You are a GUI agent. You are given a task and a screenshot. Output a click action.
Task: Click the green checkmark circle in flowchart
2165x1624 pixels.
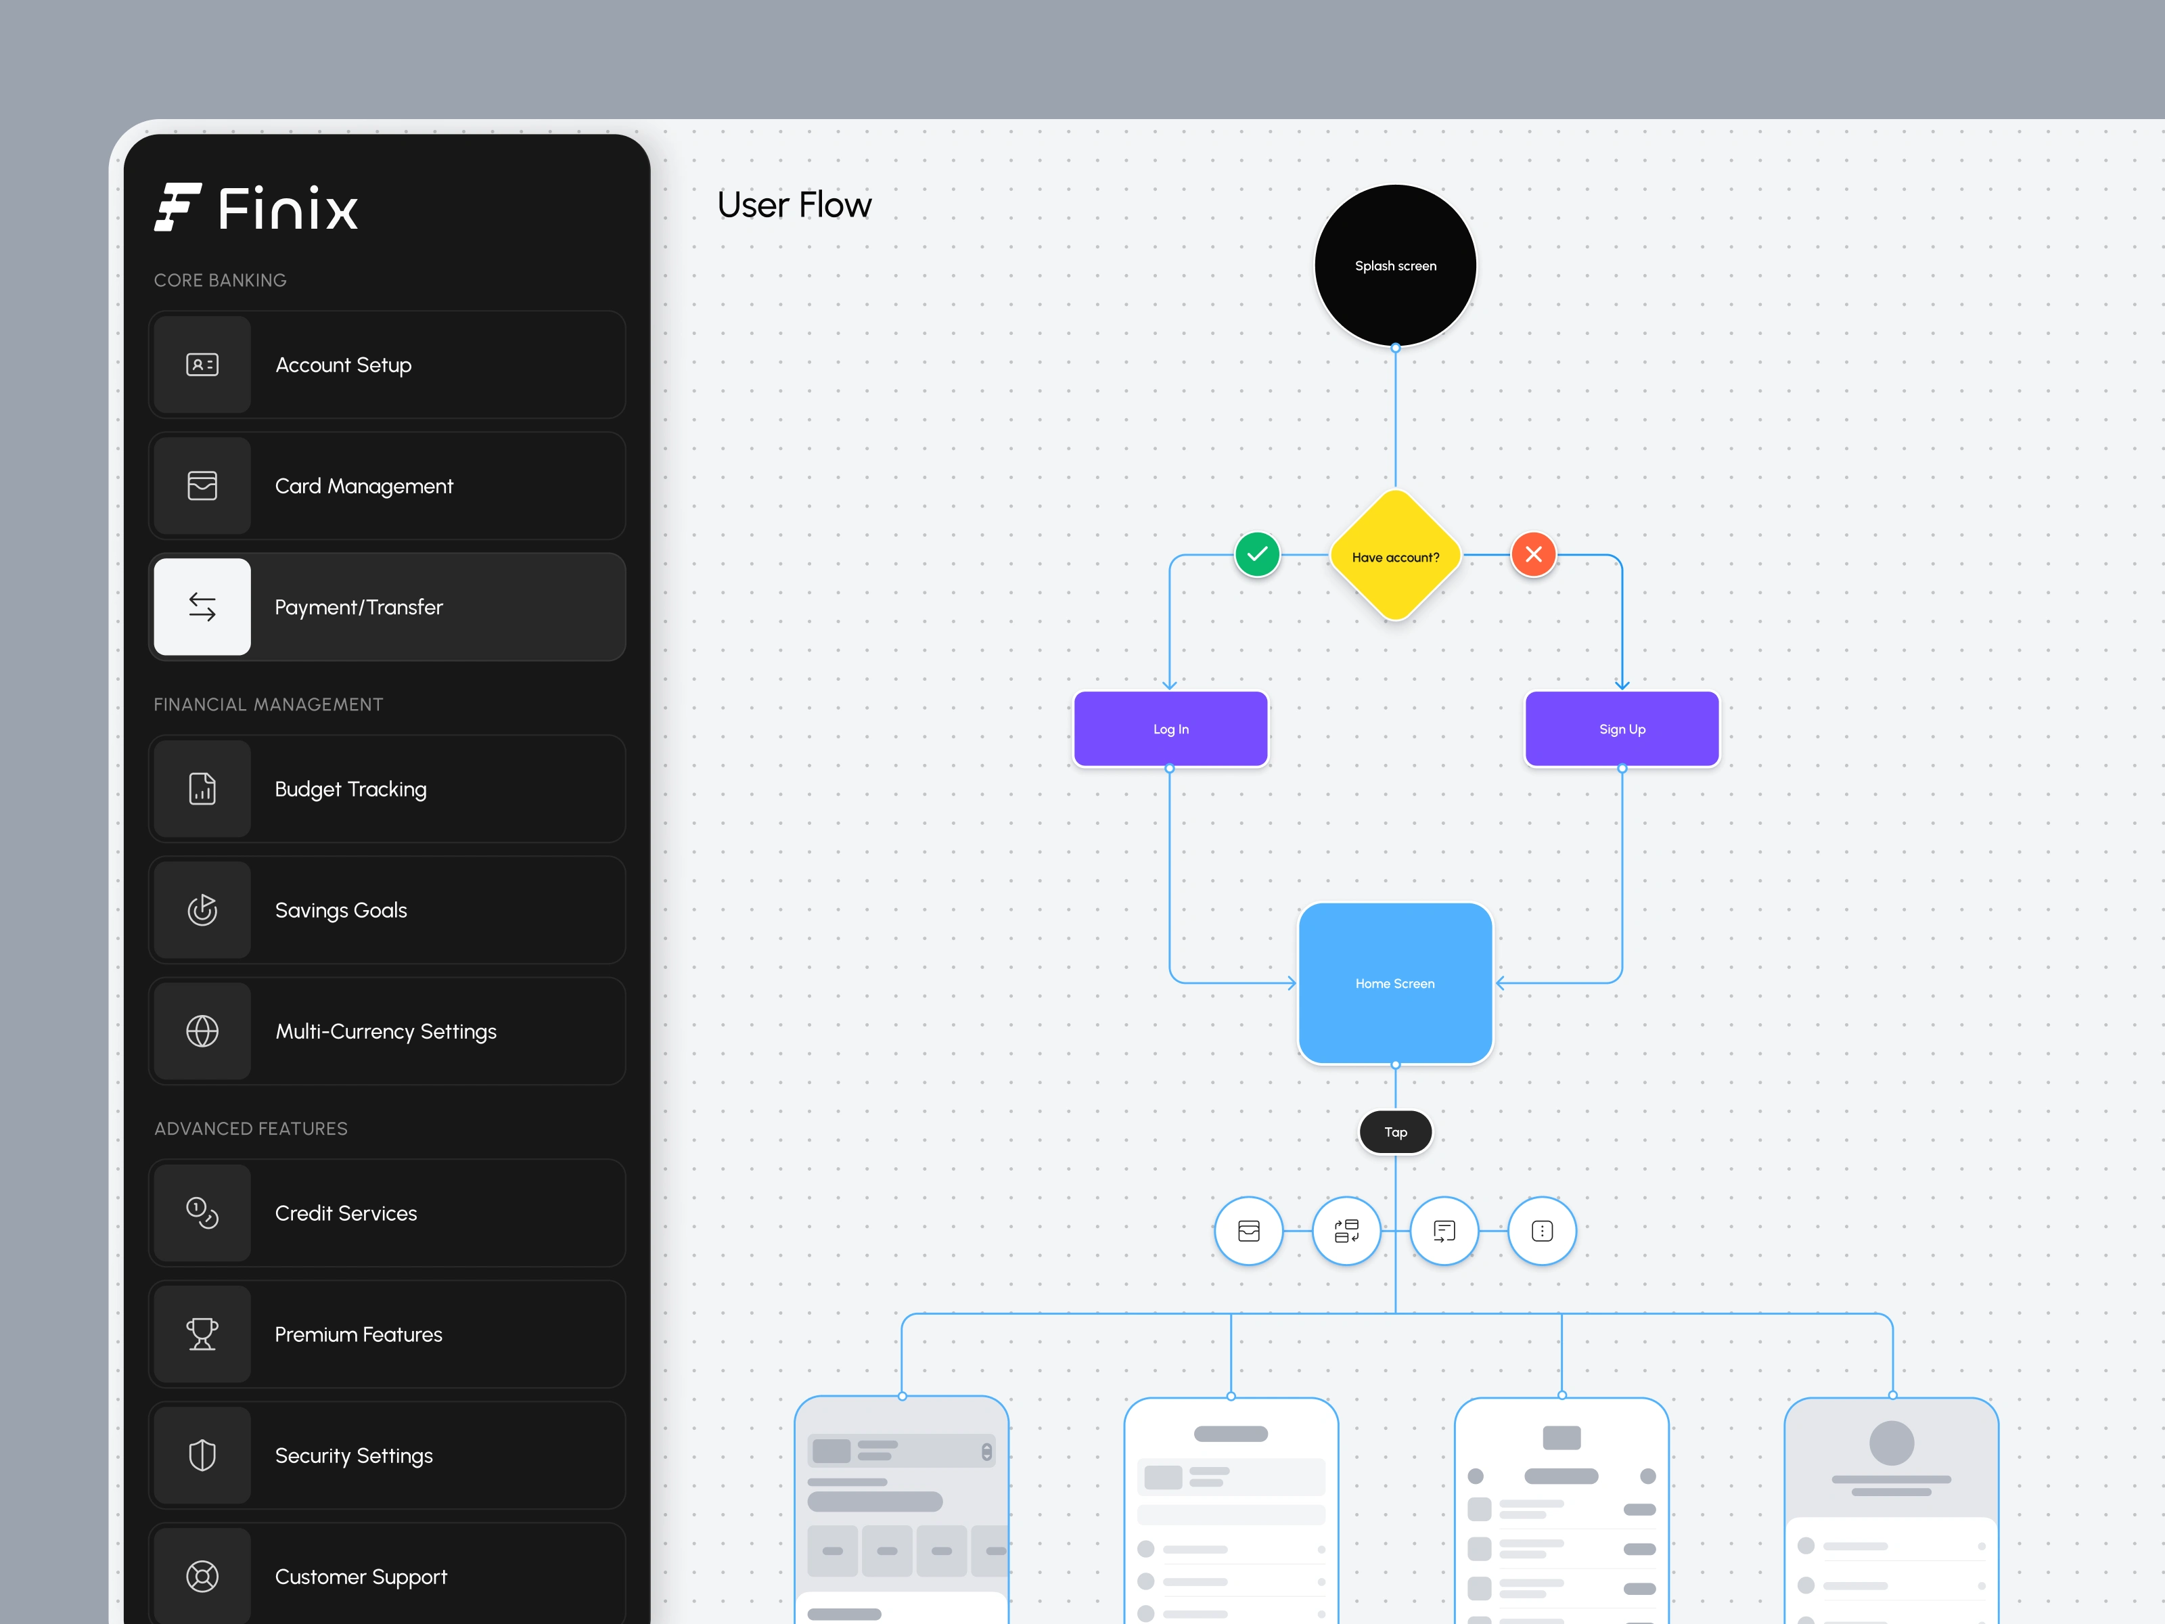(1257, 555)
